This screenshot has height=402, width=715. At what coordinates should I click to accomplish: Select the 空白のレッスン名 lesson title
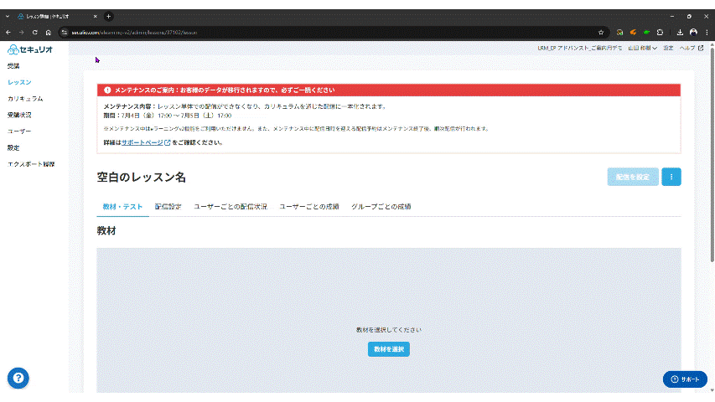coord(142,178)
